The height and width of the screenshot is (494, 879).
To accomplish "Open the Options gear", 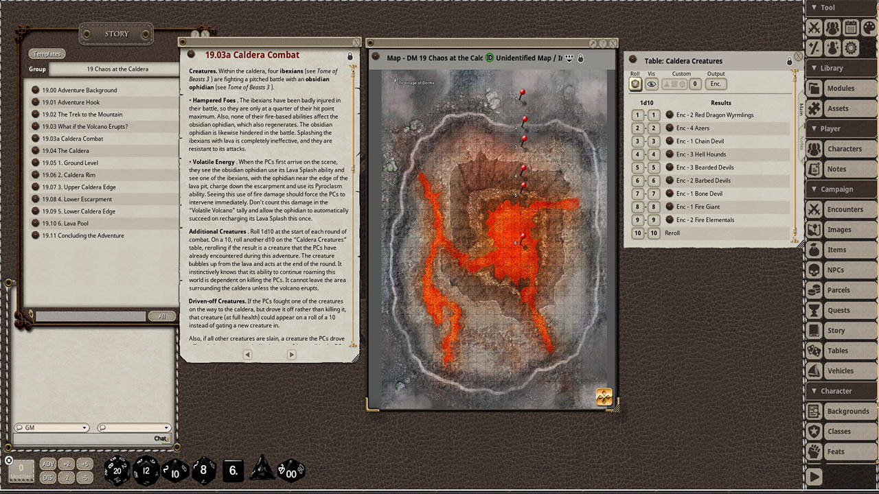I will 849,47.
